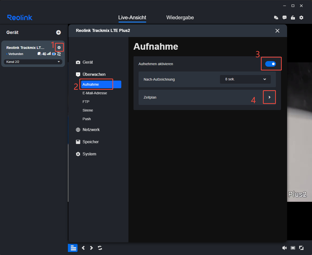Click the Zeitplan label

point(150,97)
